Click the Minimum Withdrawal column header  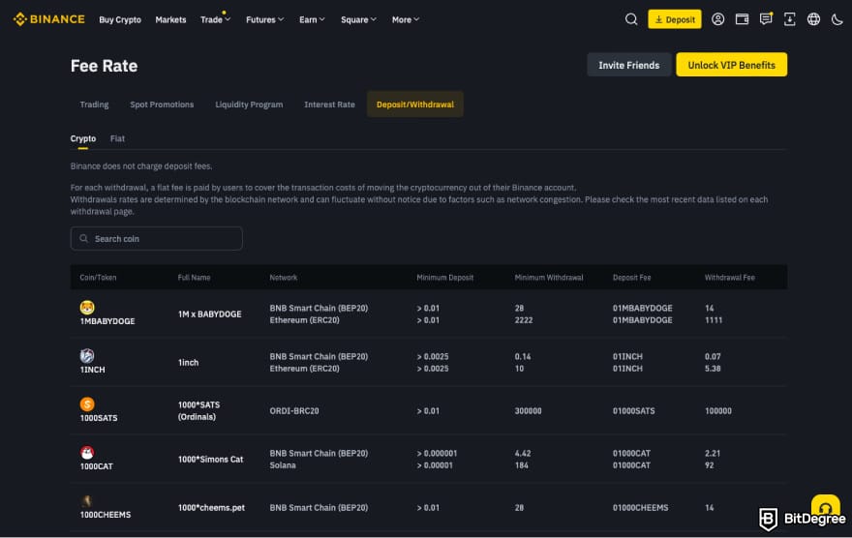click(x=549, y=278)
